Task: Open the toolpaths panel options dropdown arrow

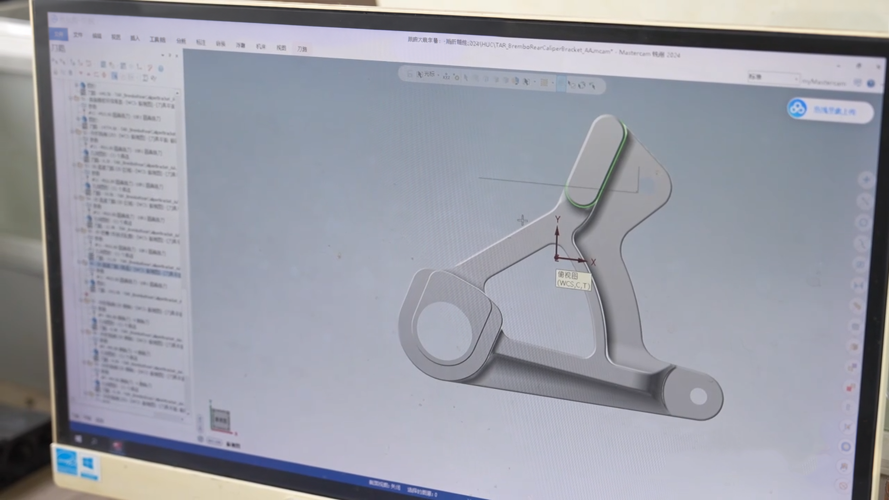Action: pyautogui.click(x=163, y=55)
